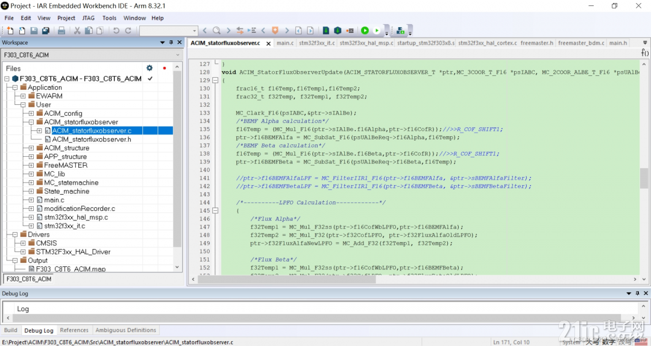Open the function list f() button
651x346 pixels.
coord(645,53)
